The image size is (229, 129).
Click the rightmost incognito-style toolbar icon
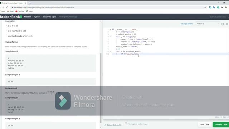[x=226, y=7]
